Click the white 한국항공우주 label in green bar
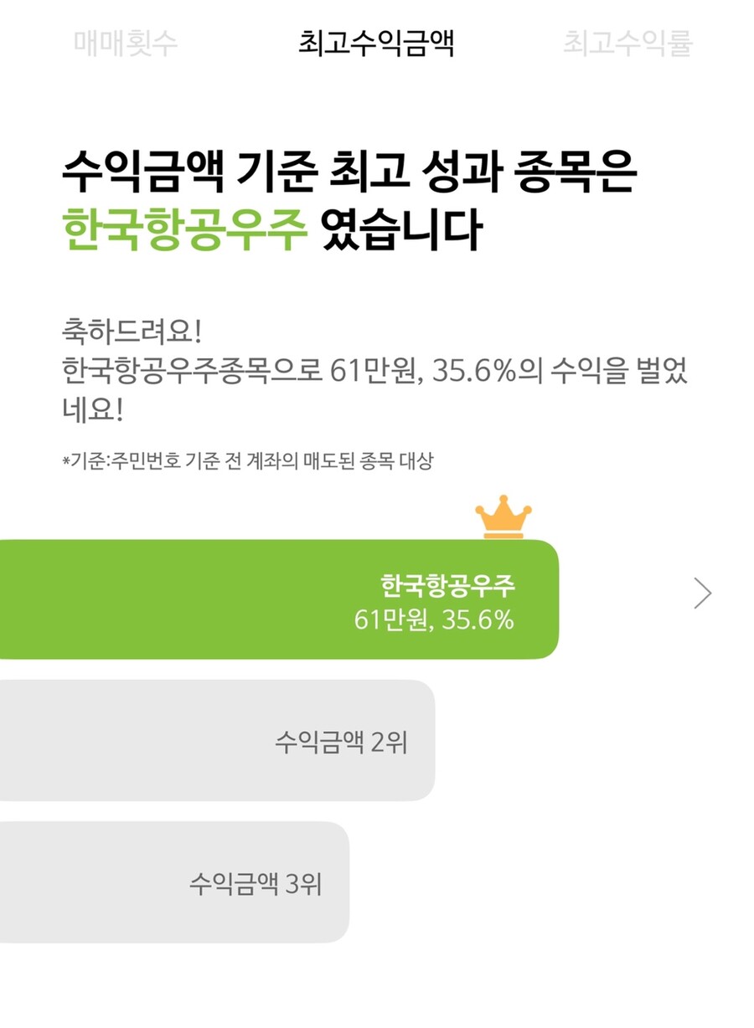 click(447, 585)
